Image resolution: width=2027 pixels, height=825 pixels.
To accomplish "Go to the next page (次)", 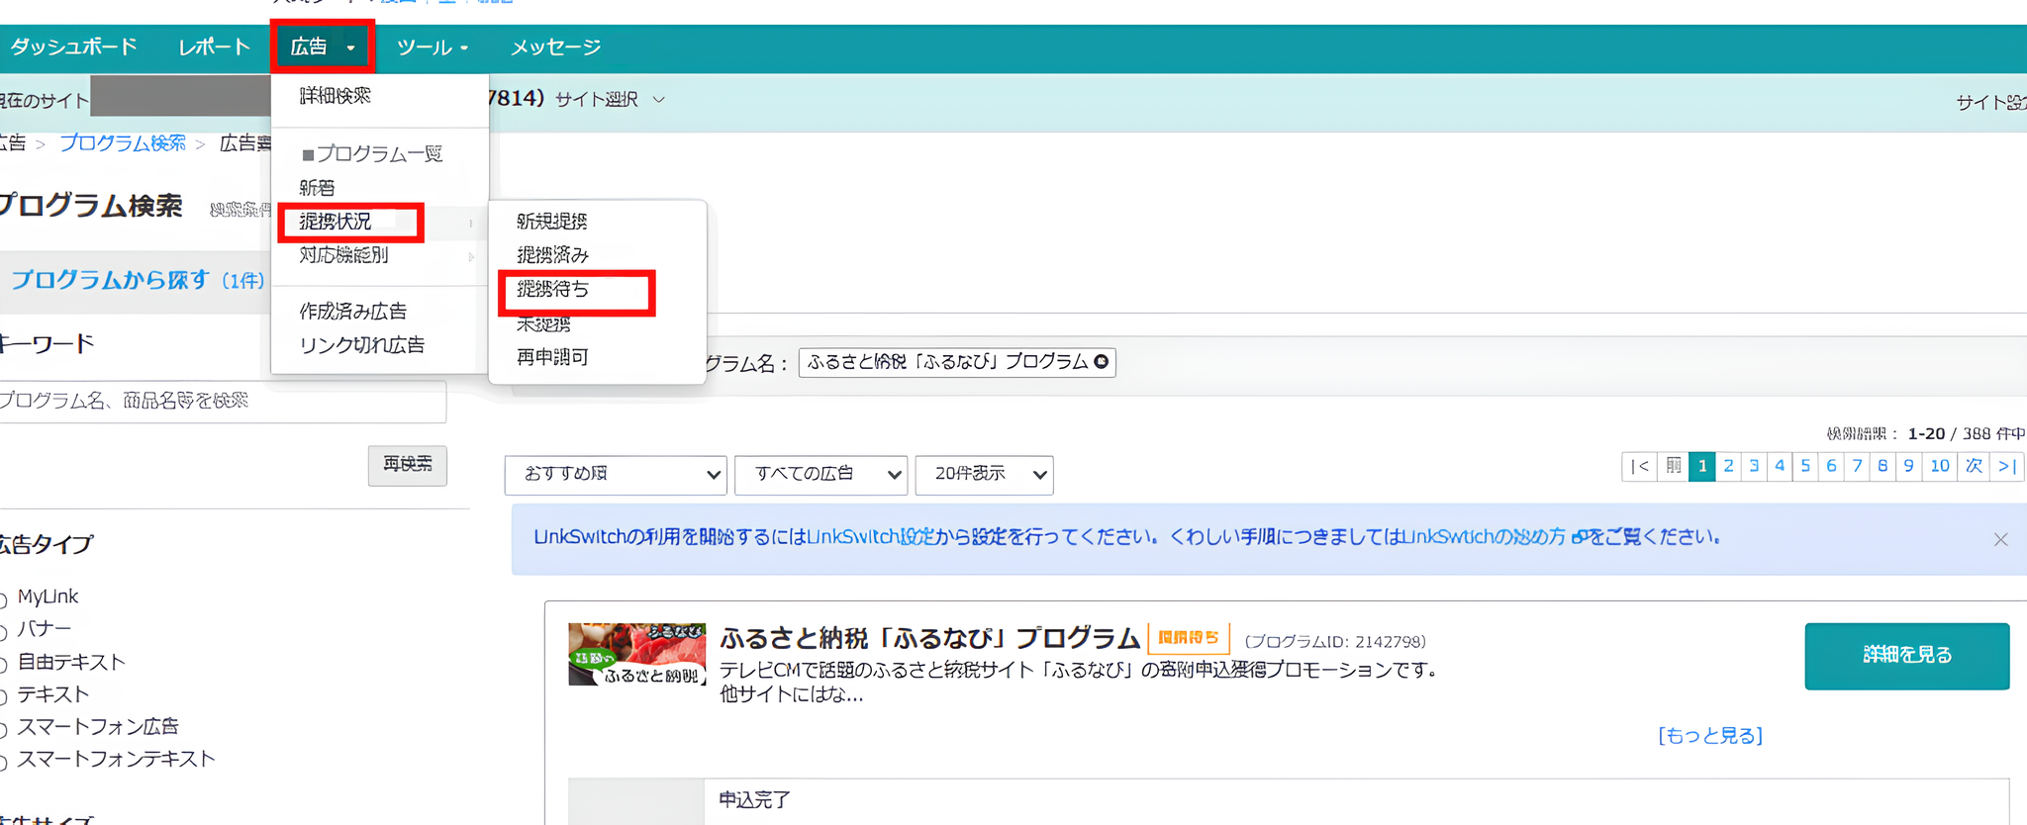I will click(x=1974, y=466).
